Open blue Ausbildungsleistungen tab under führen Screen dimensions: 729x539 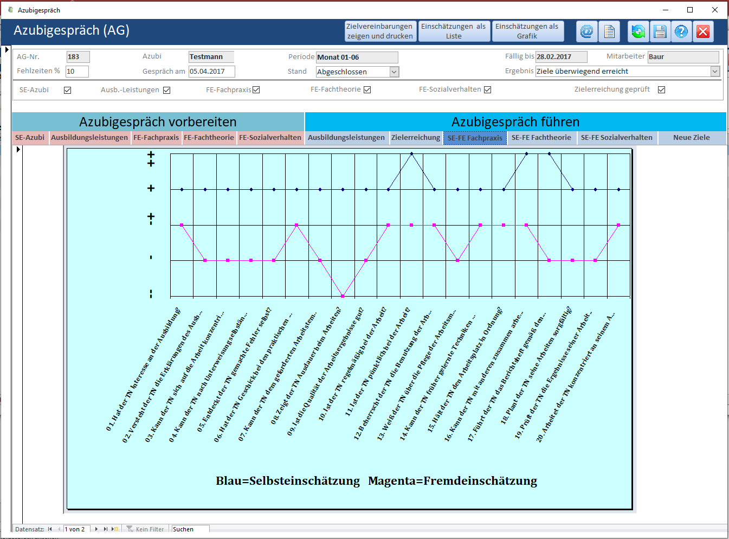click(346, 138)
